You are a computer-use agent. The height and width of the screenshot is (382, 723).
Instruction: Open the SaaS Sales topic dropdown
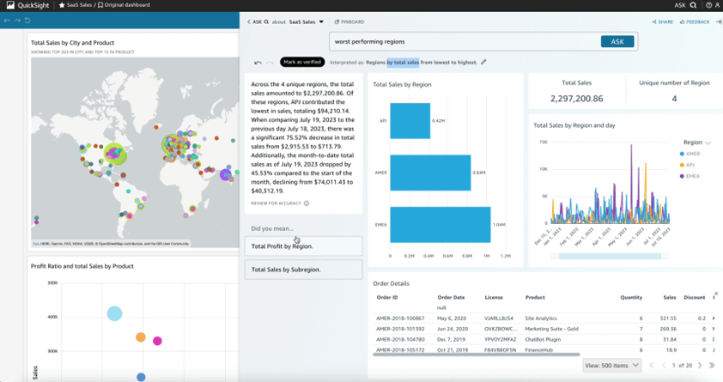pyautogui.click(x=321, y=22)
